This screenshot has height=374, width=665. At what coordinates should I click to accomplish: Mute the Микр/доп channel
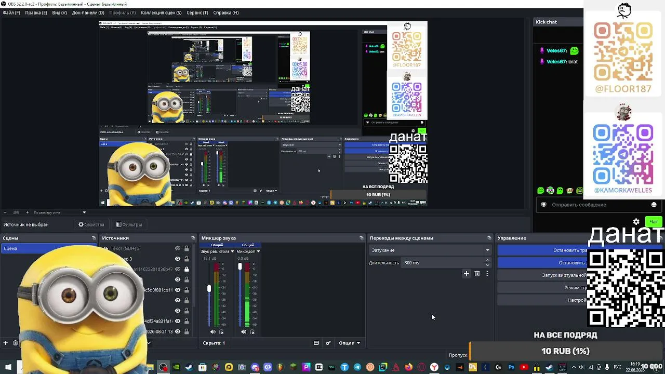click(244, 331)
